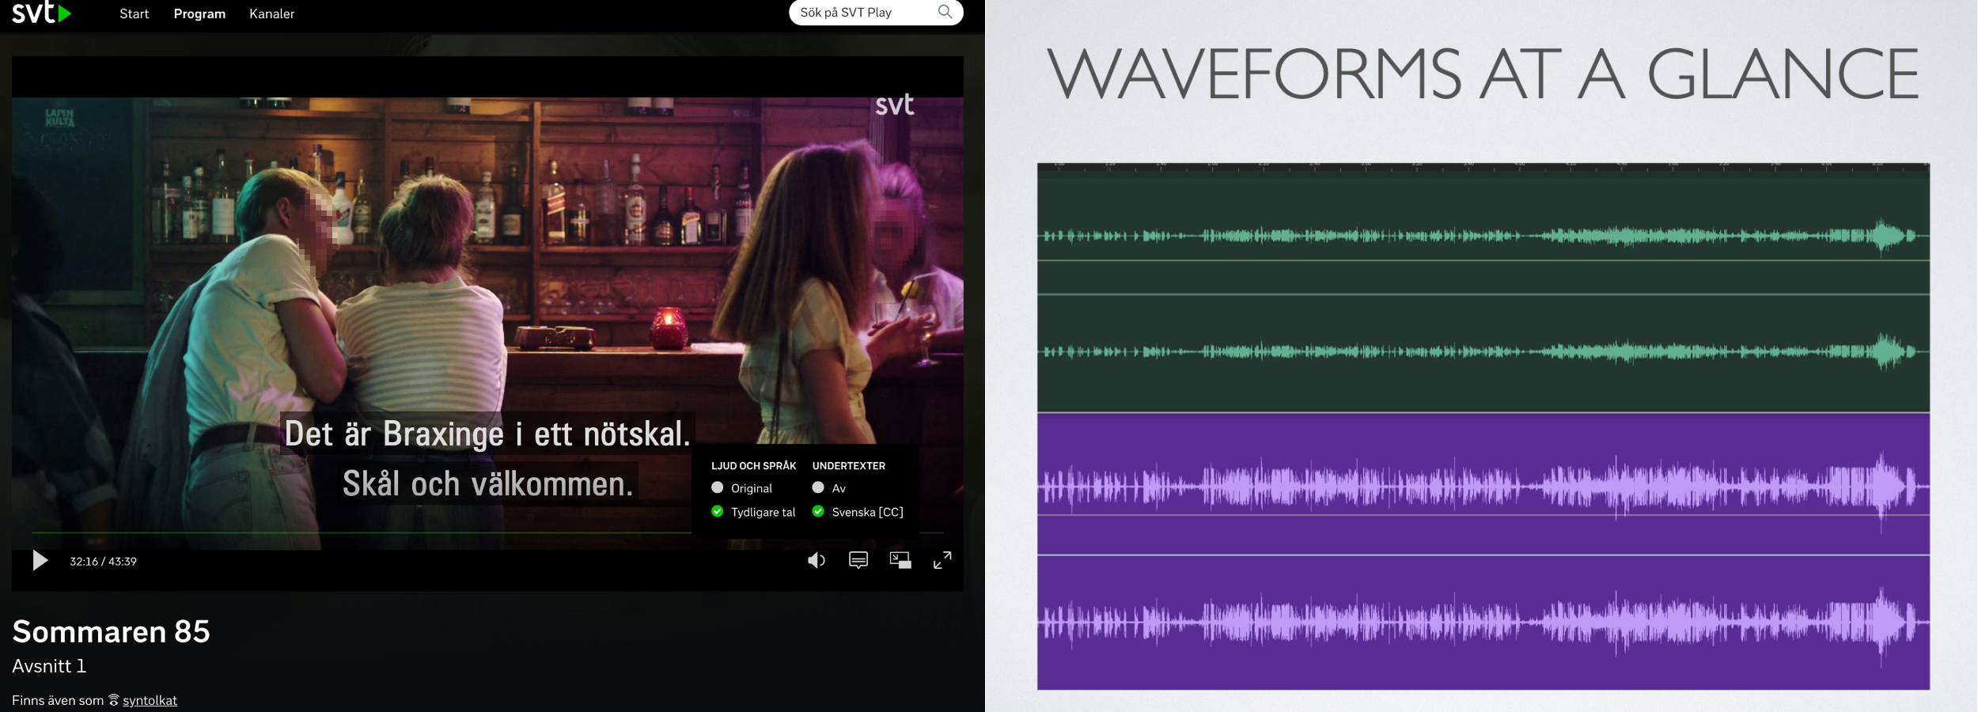Image resolution: width=1978 pixels, height=712 pixels.
Task: Select 'Svenska [CC]' subtitles
Action: (x=858, y=512)
